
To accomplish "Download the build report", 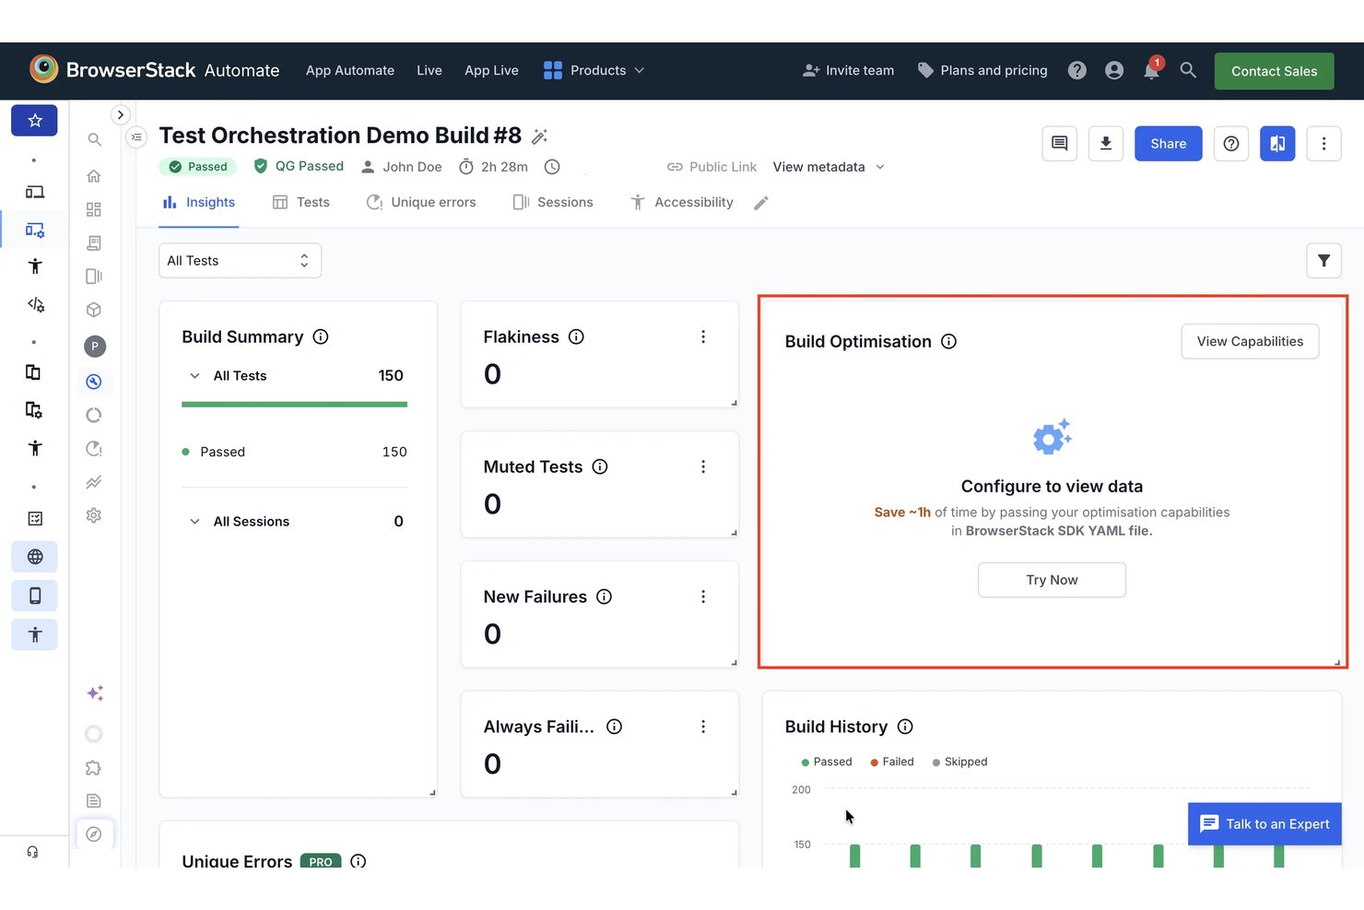I will [1106, 143].
